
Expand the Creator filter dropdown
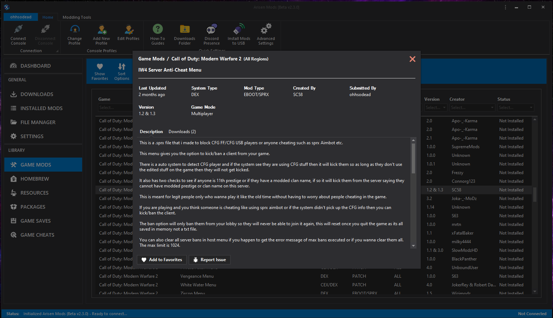[492, 108]
